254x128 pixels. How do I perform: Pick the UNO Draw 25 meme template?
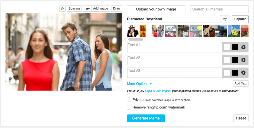[209, 31]
